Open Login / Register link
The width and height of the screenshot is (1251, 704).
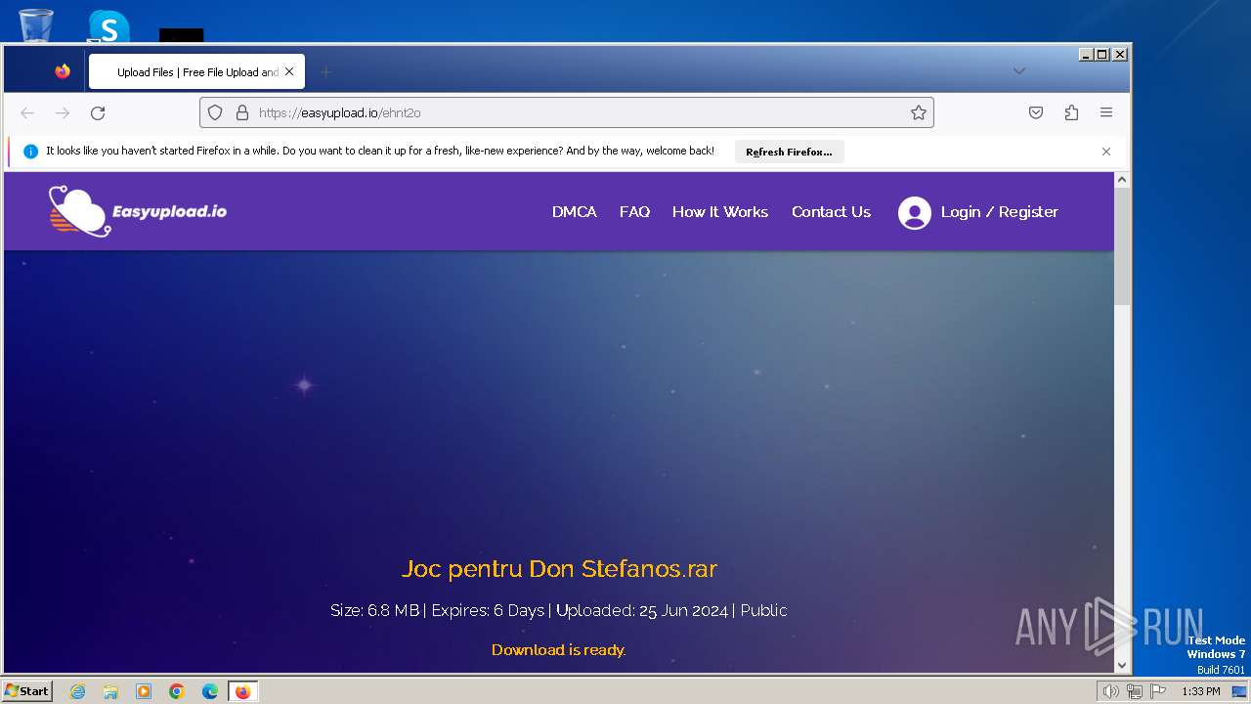tap(1000, 211)
